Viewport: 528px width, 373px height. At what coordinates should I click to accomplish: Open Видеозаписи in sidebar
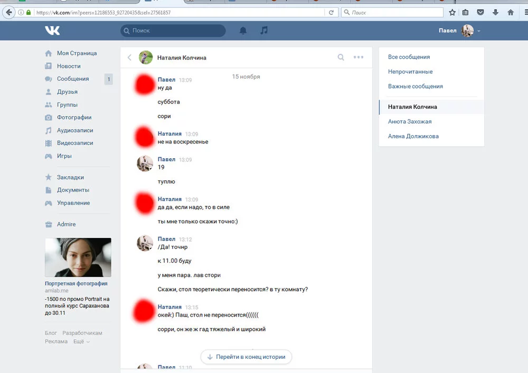pyautogui.click(x=75, y=143)
